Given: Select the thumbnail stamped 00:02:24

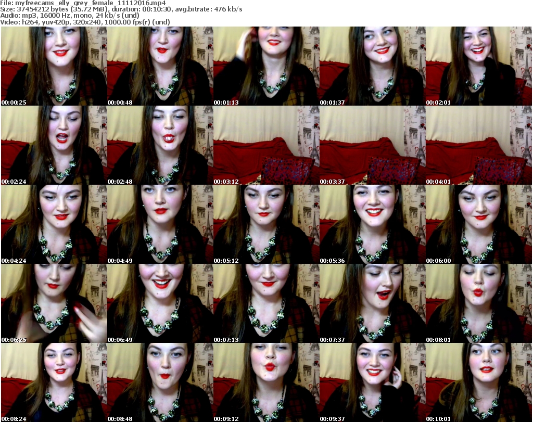Looking at the screenshot, I should point(54,145).
